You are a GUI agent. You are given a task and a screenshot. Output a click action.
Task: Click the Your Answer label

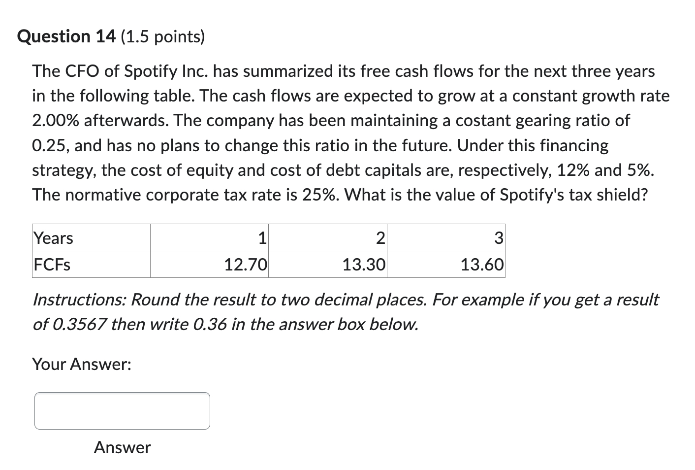[81, 364]
